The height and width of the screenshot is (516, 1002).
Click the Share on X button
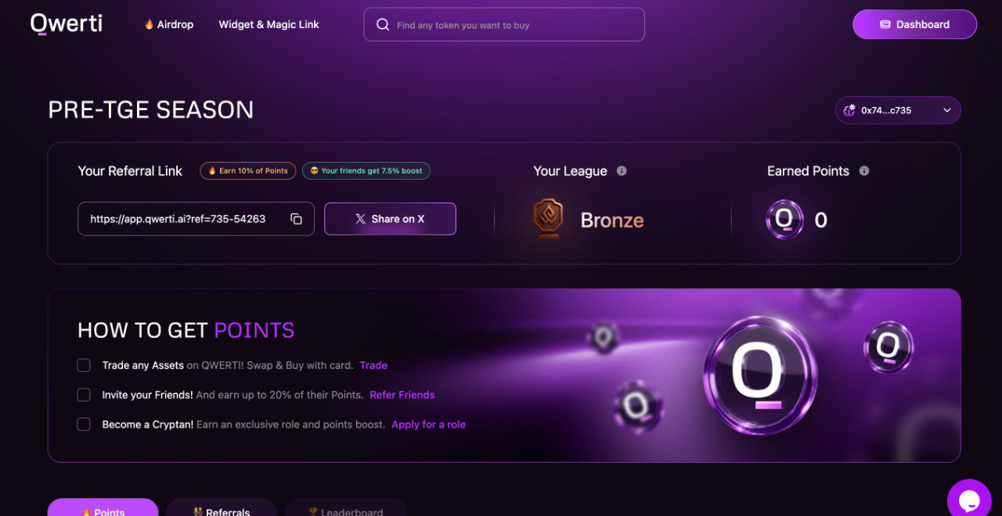(x=390, y=219)
